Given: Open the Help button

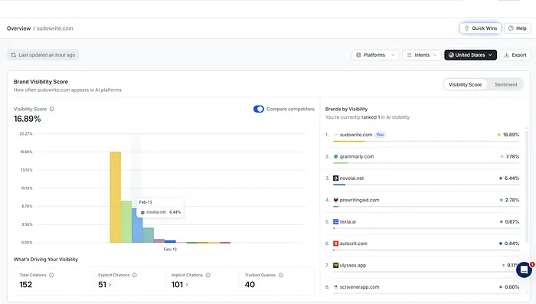Looking at the screenshot, I should point(517,28).
